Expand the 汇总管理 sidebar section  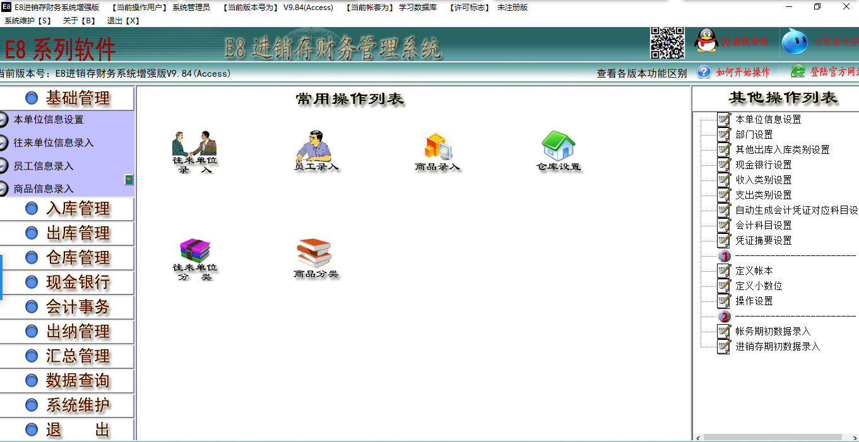click(x=67, y=356)
